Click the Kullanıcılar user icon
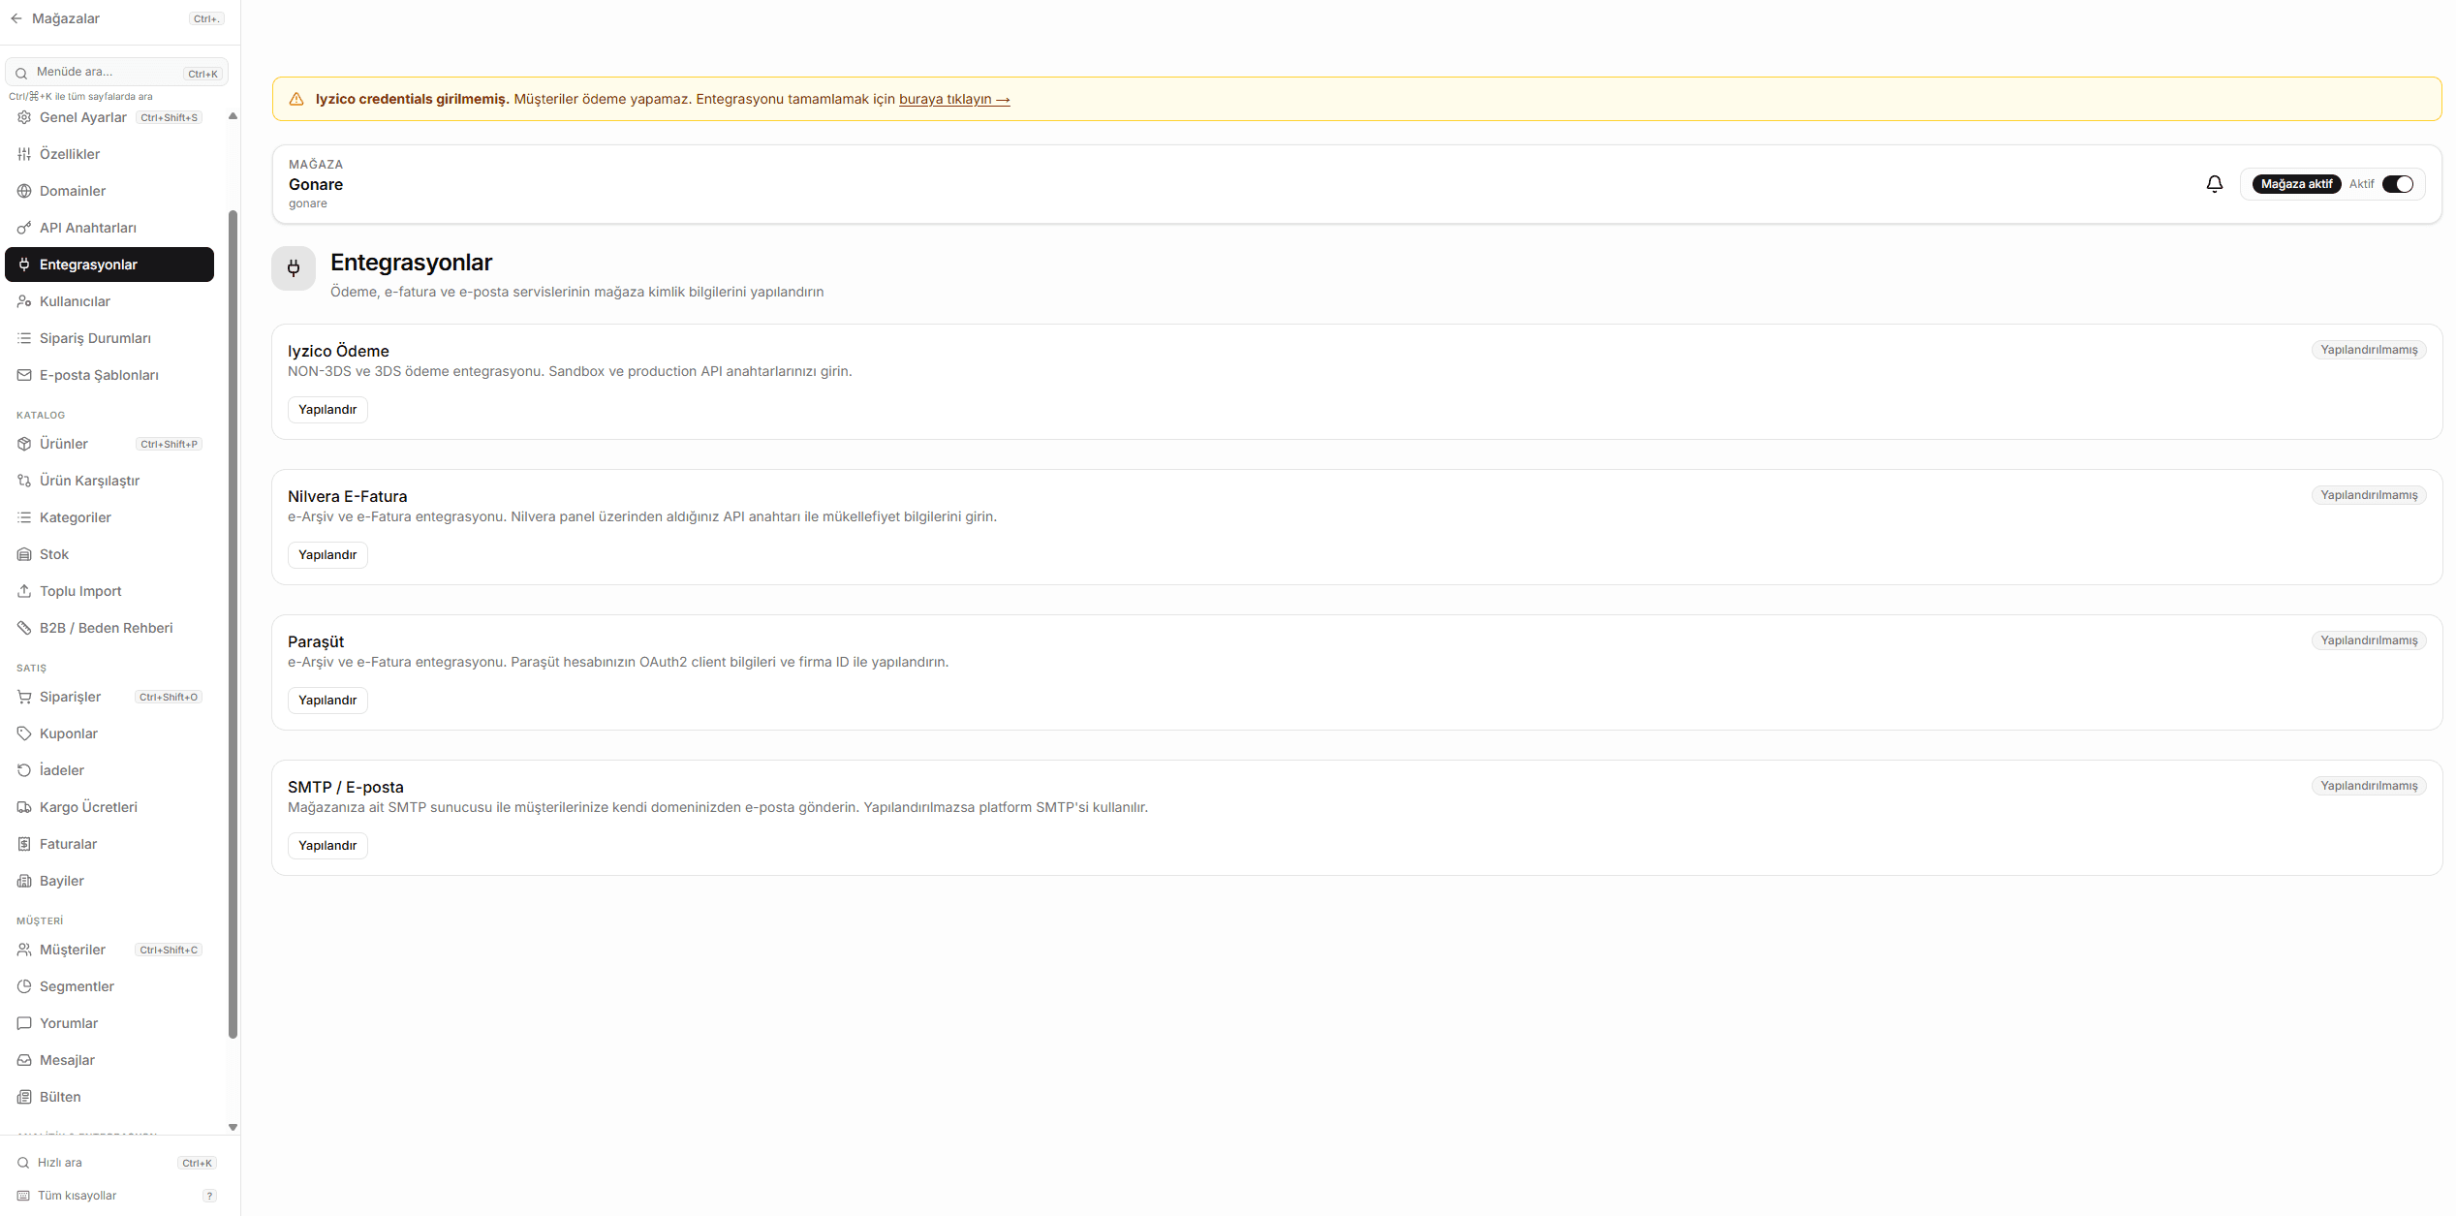2456x1216 pixels. [x=24, y=301]
